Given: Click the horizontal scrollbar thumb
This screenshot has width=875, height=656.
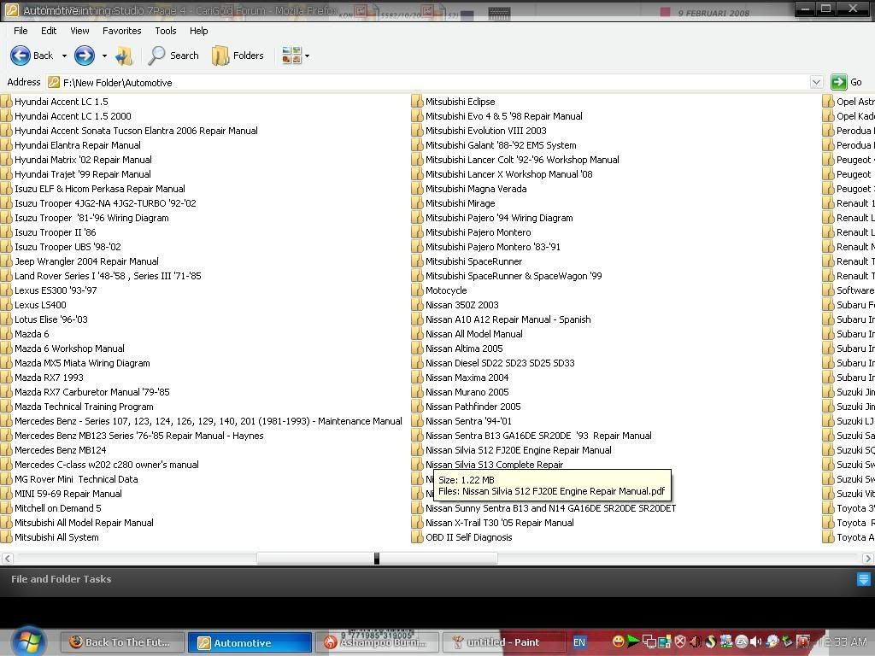Looking at the screenshot, I should [x=377, y=558].
